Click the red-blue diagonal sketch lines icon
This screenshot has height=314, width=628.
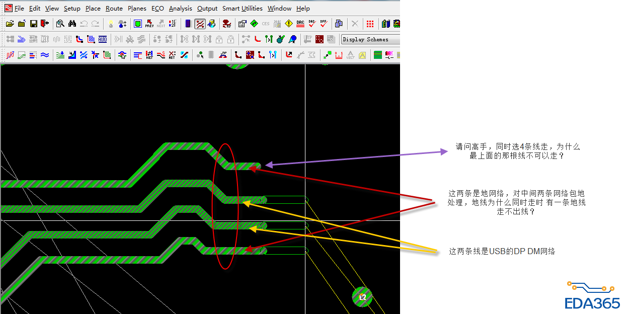point(10,55)
